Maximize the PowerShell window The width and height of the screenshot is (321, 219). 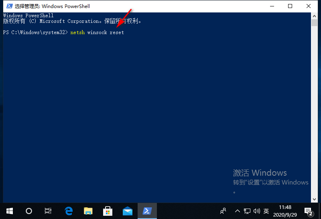(290, 6)
